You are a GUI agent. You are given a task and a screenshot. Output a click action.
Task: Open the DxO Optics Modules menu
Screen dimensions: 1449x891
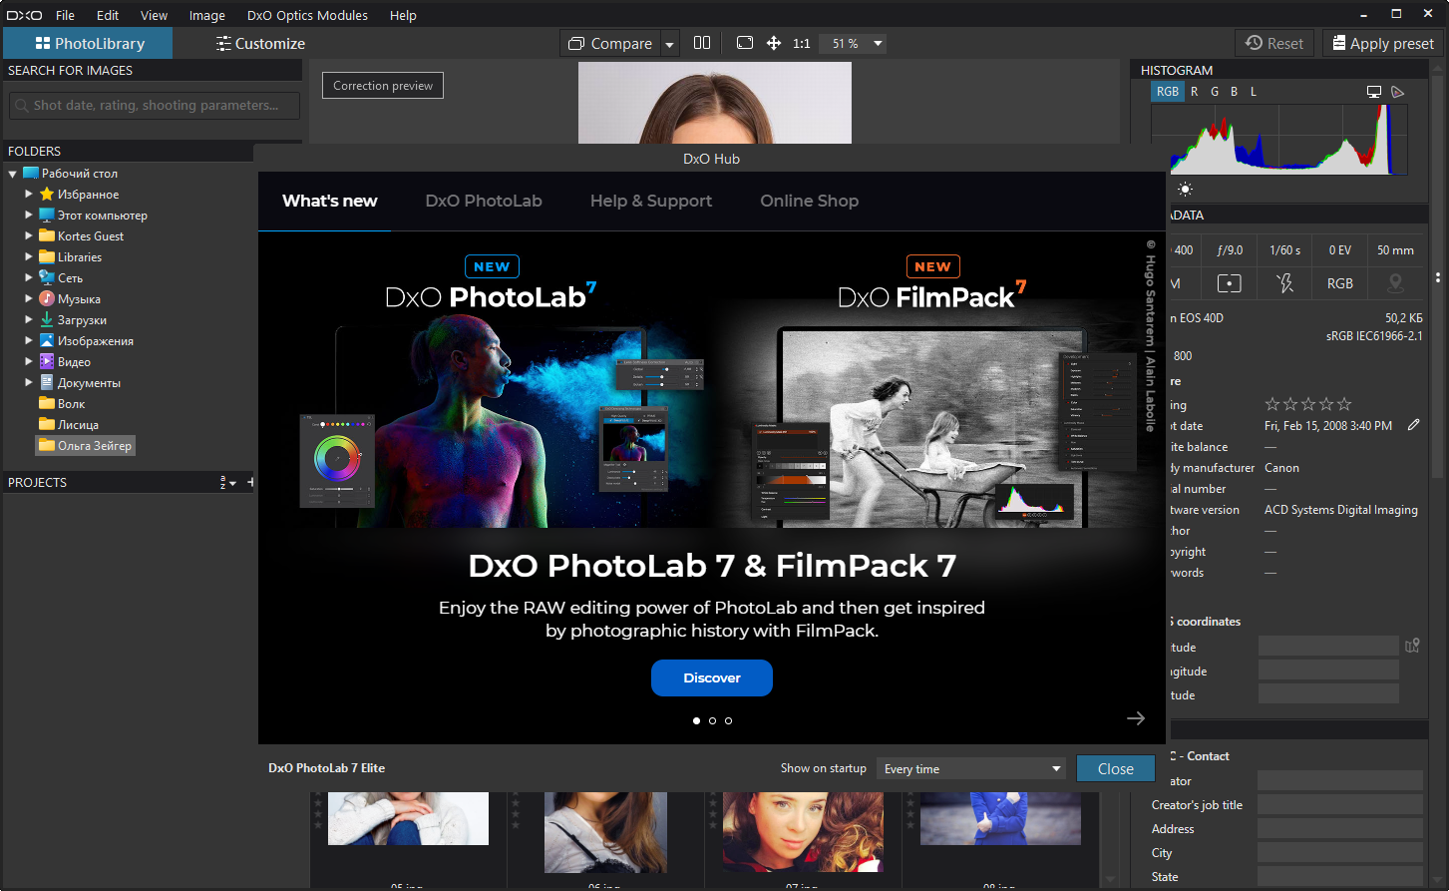(307, 15)
